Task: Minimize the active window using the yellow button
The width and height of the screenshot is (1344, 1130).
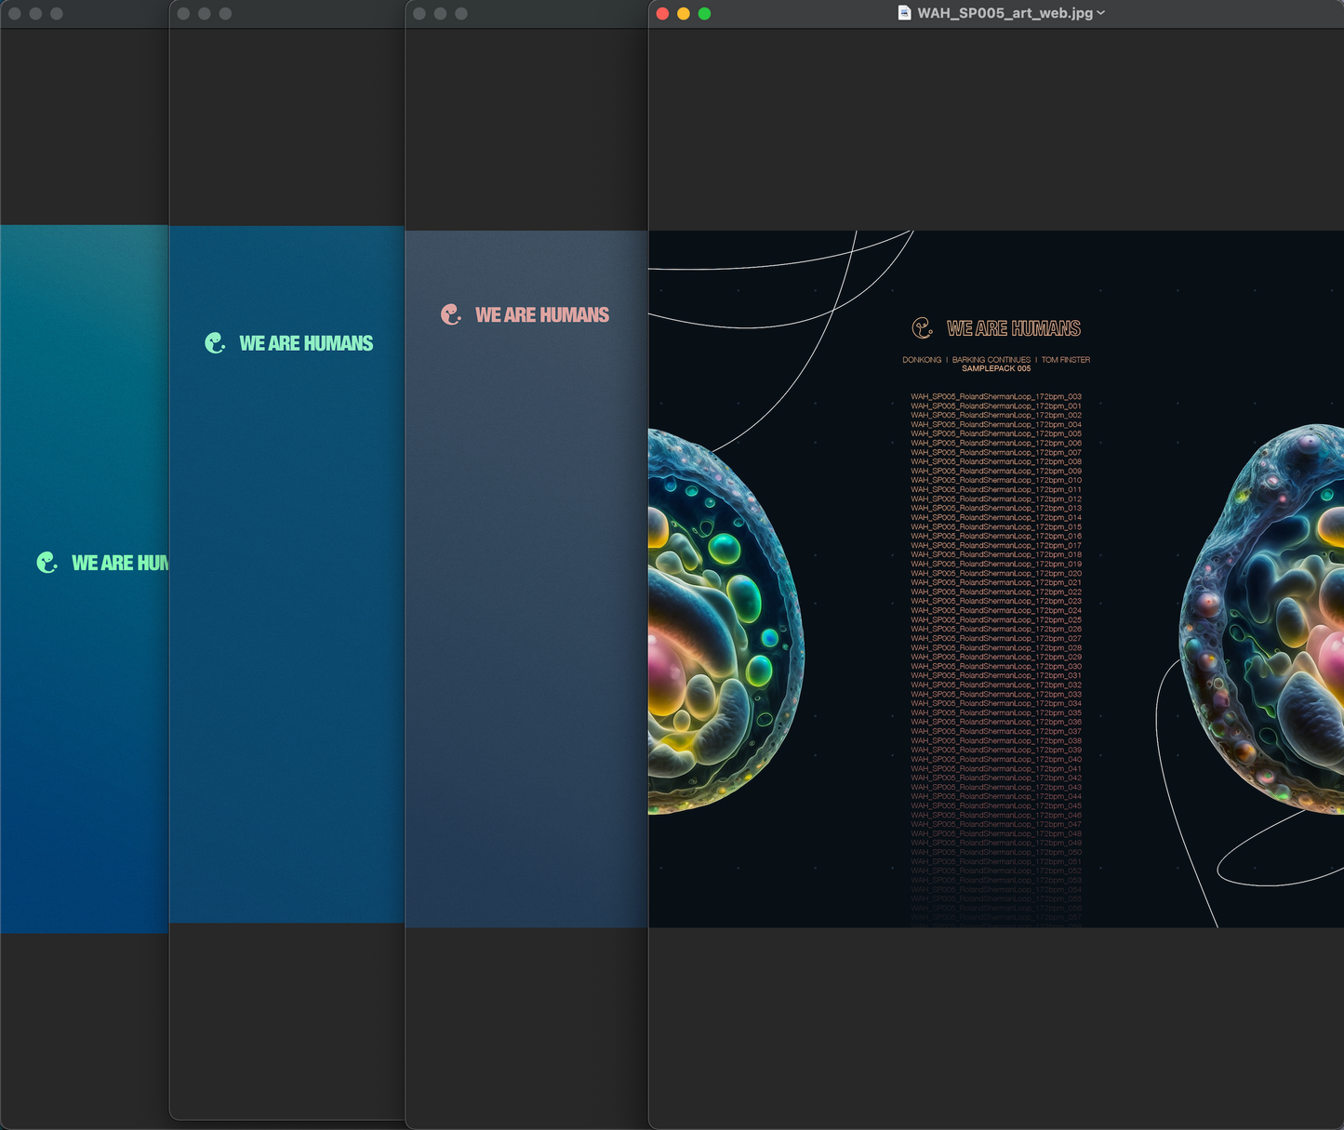Action: [684, 14]
